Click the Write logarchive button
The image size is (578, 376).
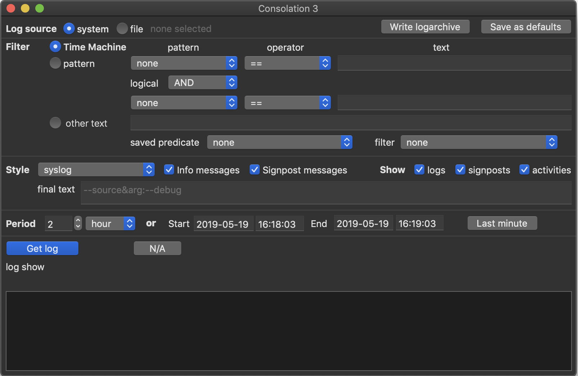click(x=425, y=27)
